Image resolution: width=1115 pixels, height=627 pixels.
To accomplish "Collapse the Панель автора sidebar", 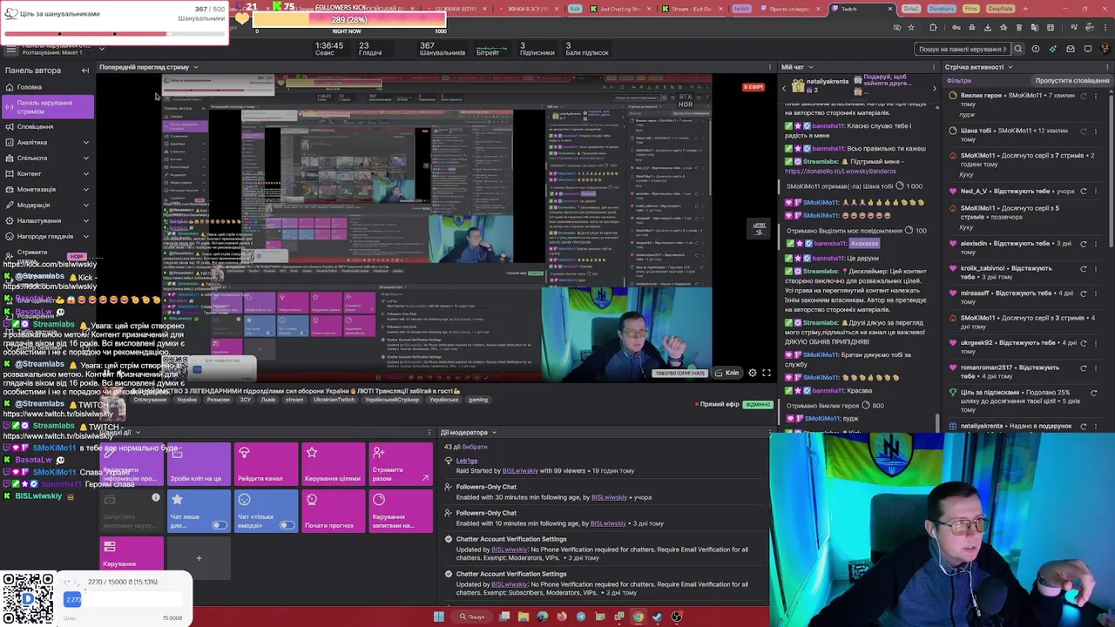I will coord(85,71).
